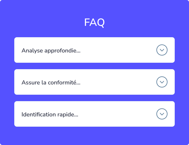Expand the Assure la conformité question
This screenshot has width=189, height=145.
(x=162, y=82)
